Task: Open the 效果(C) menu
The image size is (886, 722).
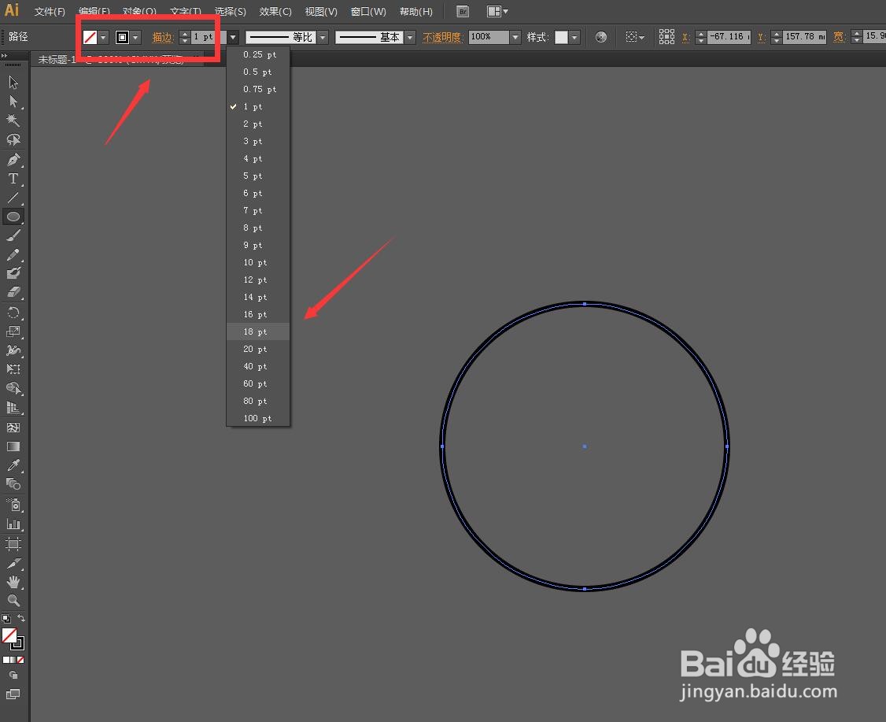Action: point(275,11)
